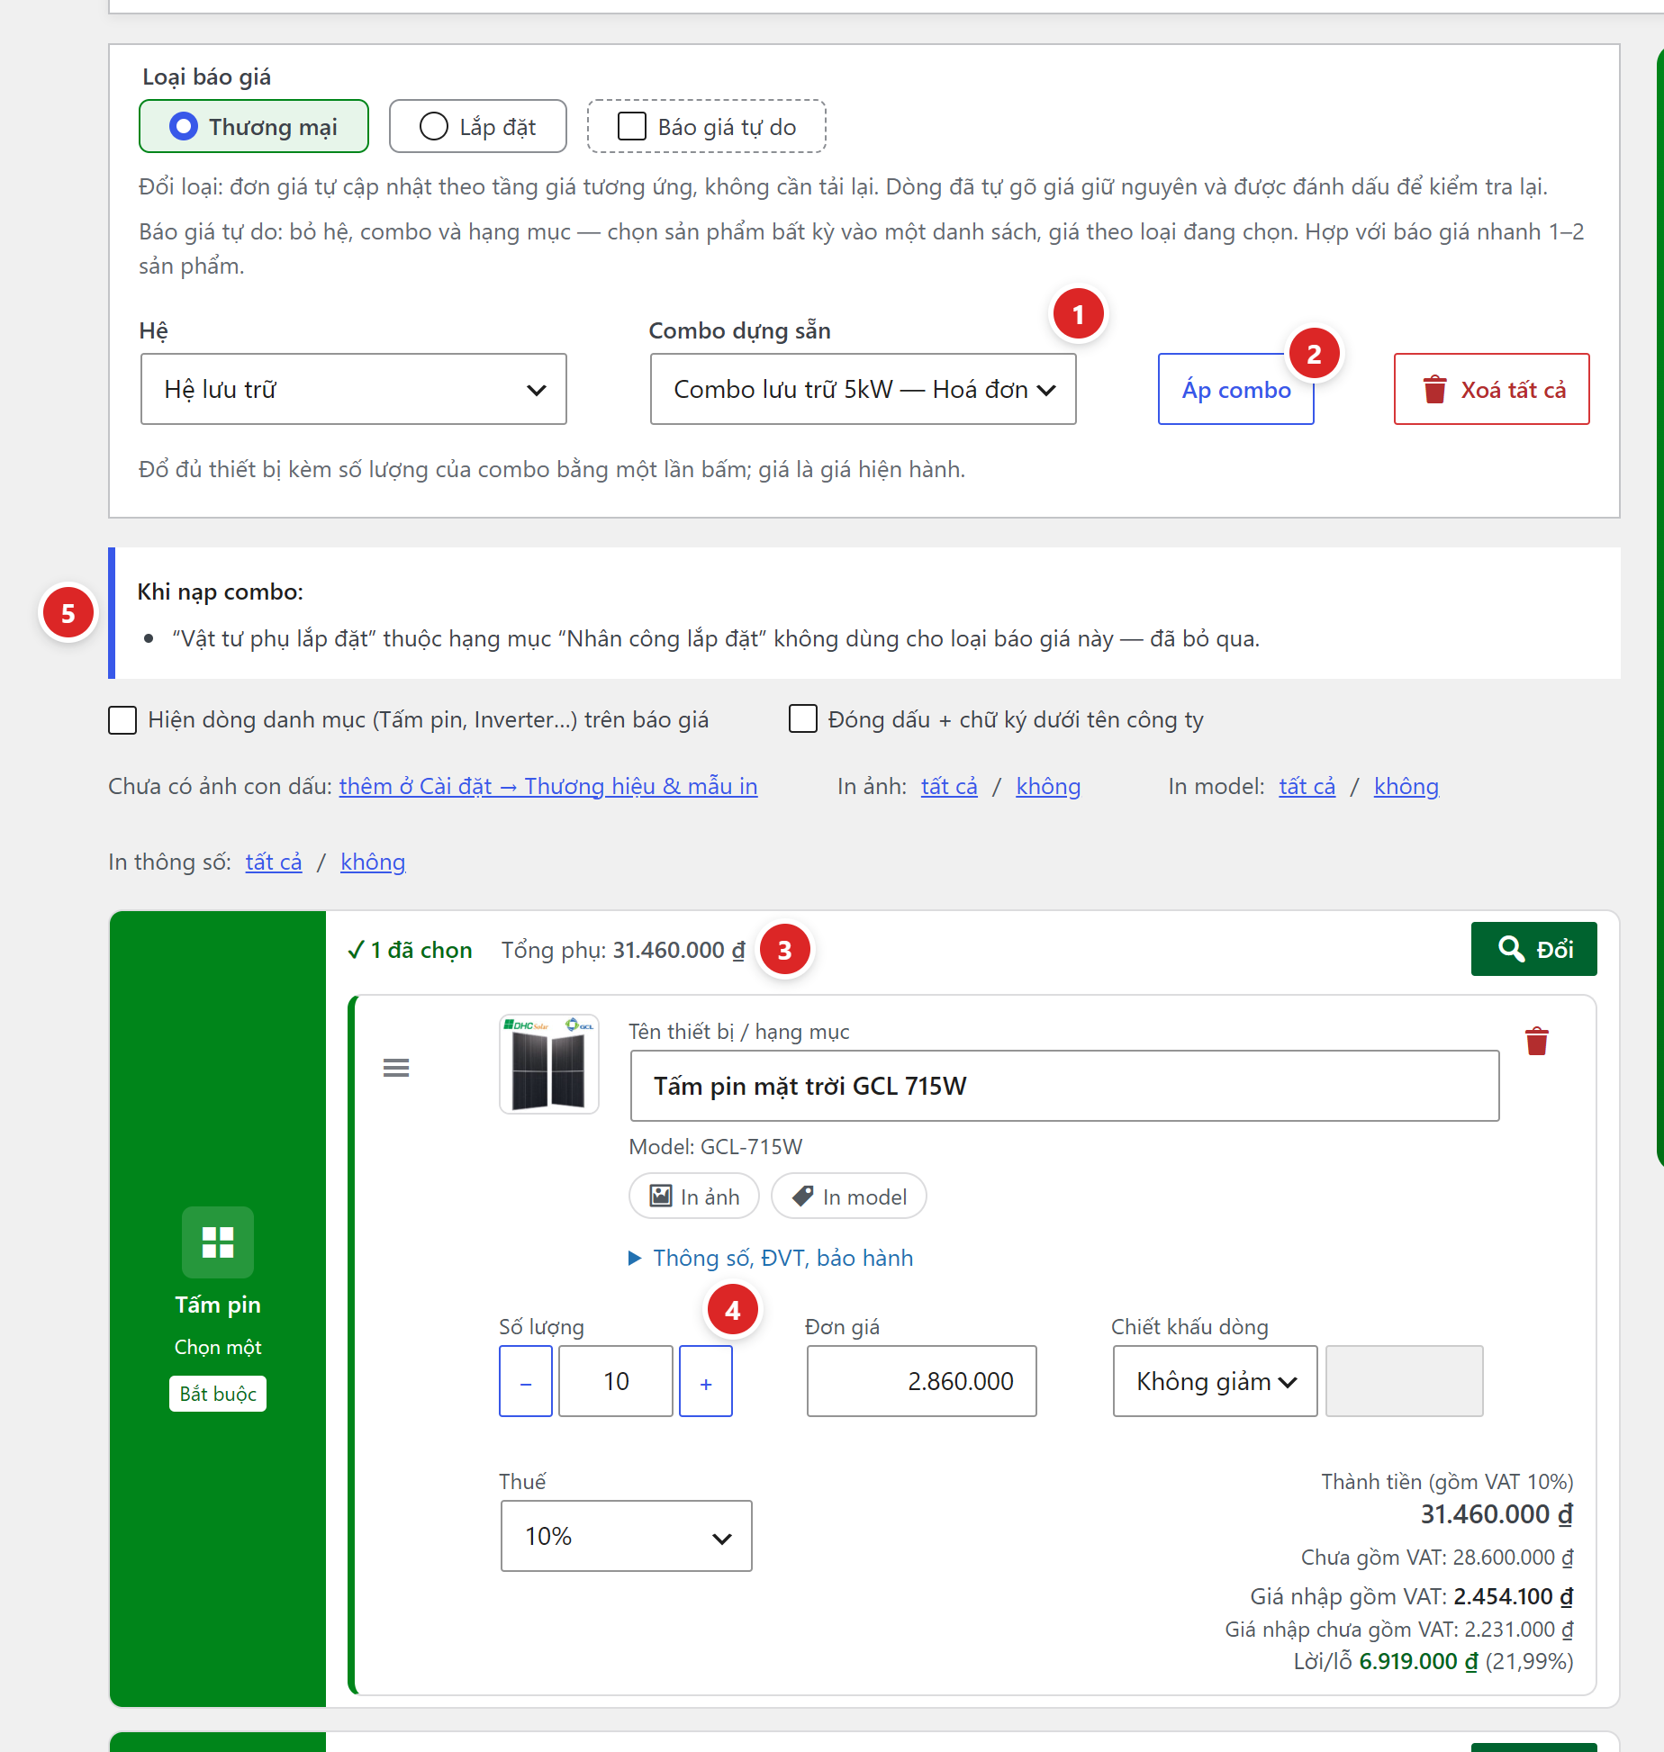Click the Tấm pin category grid icon
This screenshot has width=1664, height=1752.
tap(218, 1242)
